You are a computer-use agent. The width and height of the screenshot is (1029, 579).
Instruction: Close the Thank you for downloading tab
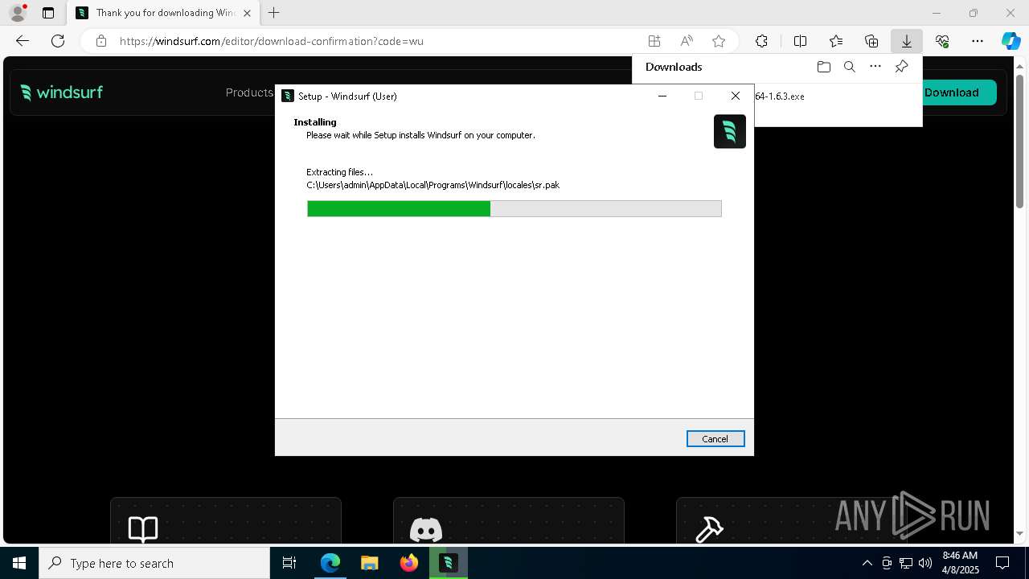[x=247, y=13]
